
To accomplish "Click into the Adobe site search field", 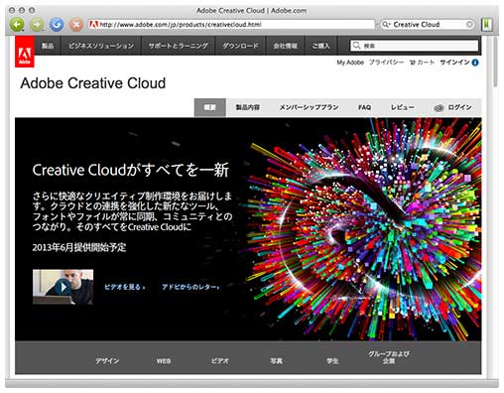I will pos(414,46).
